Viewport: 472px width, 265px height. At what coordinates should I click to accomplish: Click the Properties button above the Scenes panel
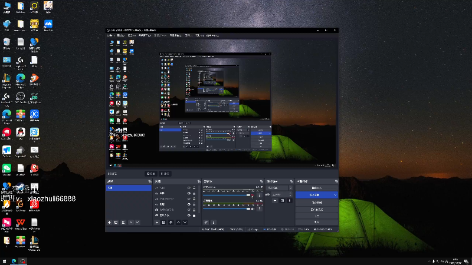(x=151, y=174)
